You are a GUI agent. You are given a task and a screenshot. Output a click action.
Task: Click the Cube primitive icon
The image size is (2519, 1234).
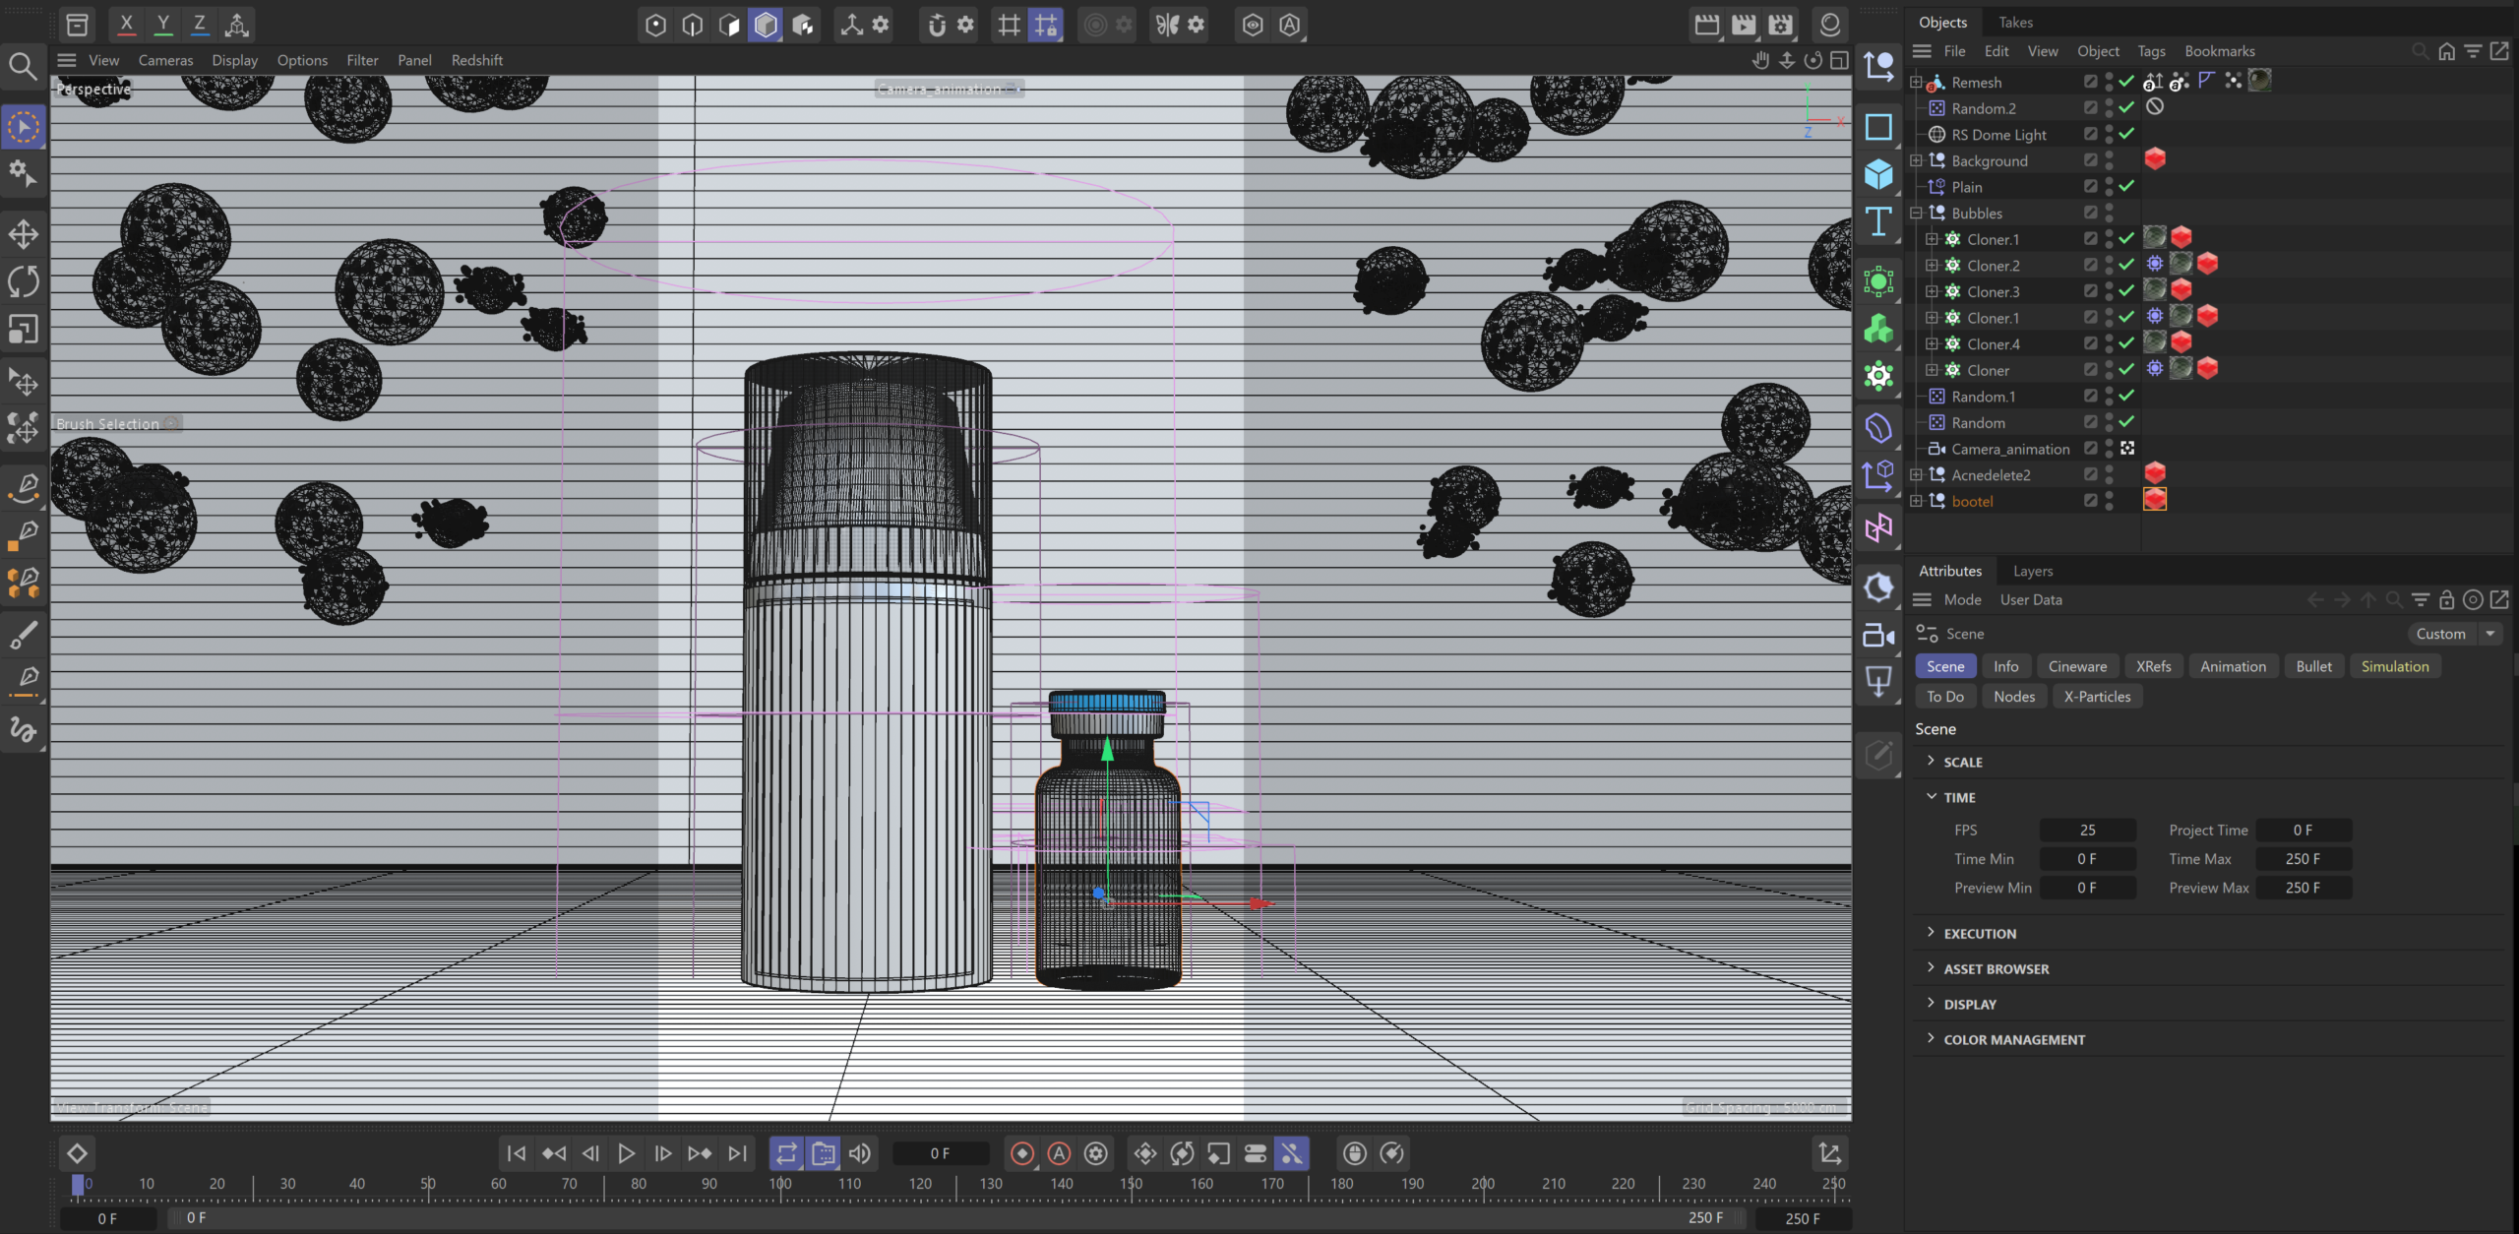tap(1878, 175)
